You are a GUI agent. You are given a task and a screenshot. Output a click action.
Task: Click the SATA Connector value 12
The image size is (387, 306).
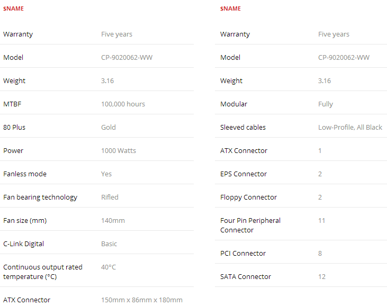point(322,277)
